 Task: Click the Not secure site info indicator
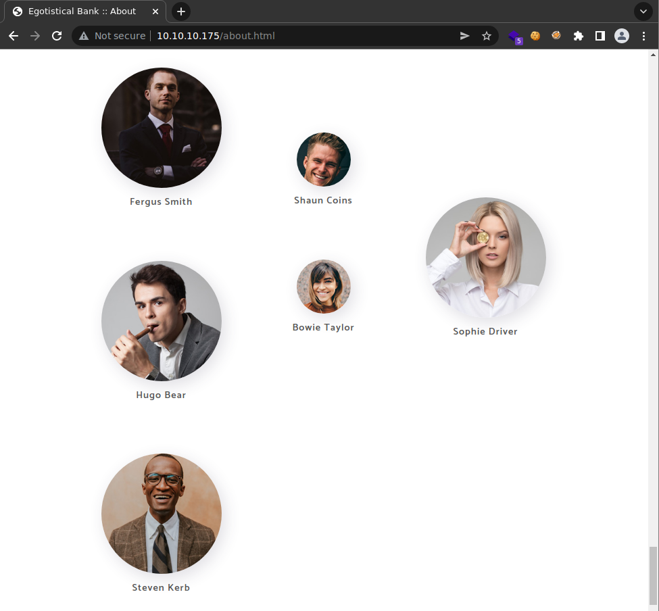point(112,36)
